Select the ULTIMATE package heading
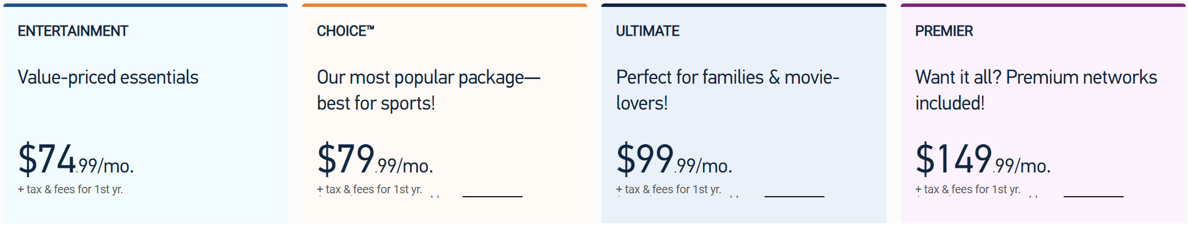Screen dimensions: 1188x229 click(x=648, y=31)
